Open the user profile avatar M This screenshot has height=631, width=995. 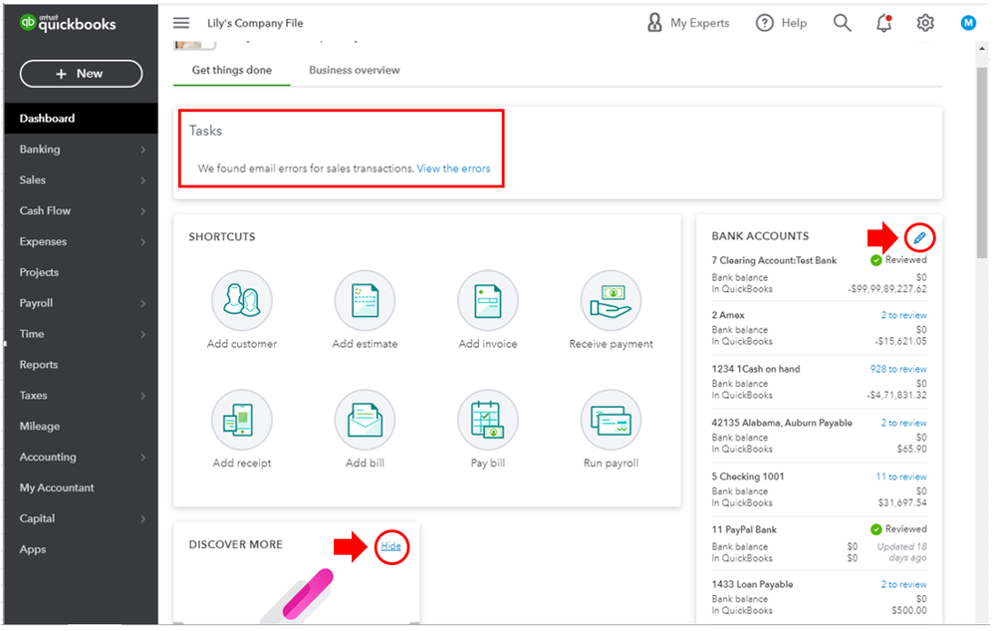pos(968,23)
